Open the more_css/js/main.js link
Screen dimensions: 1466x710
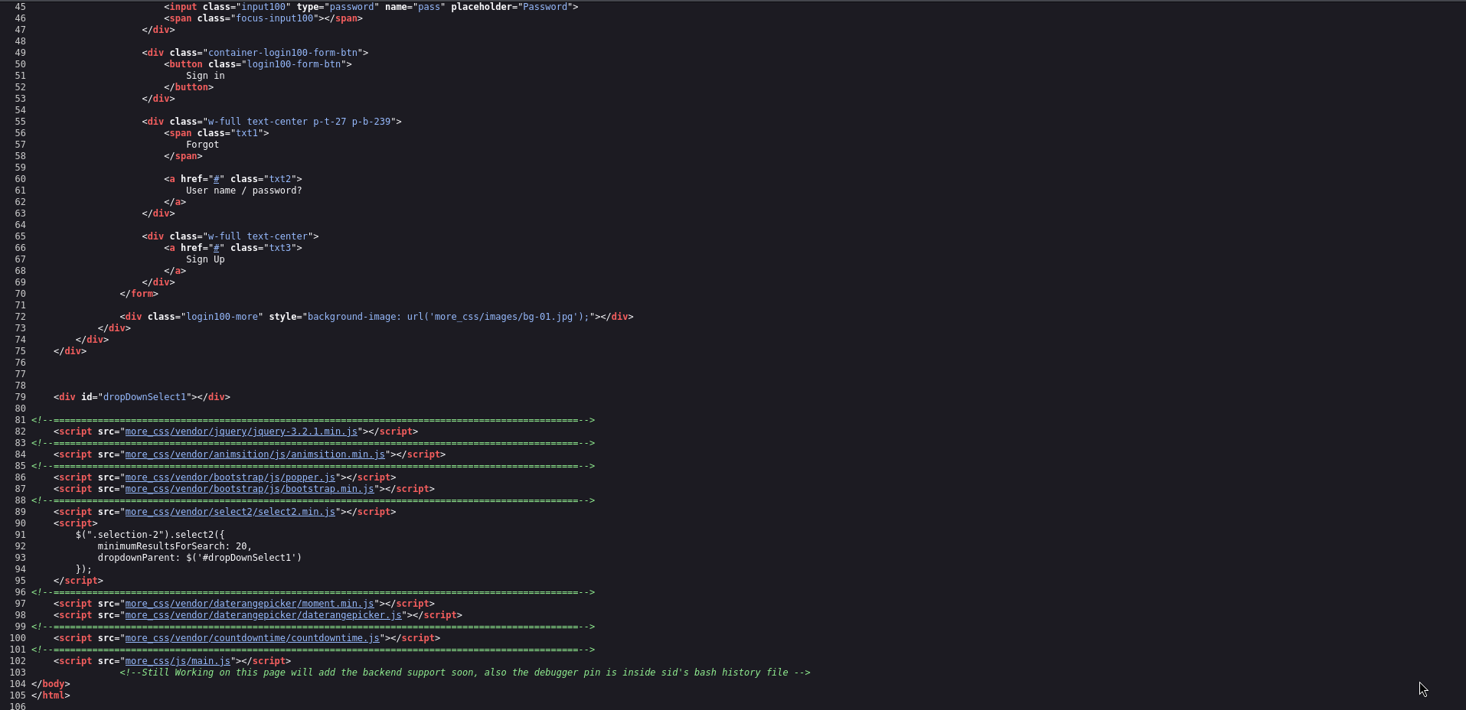coord(178,661)
